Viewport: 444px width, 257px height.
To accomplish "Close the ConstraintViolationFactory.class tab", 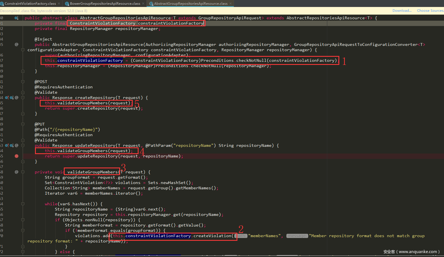I will [59, 4].
